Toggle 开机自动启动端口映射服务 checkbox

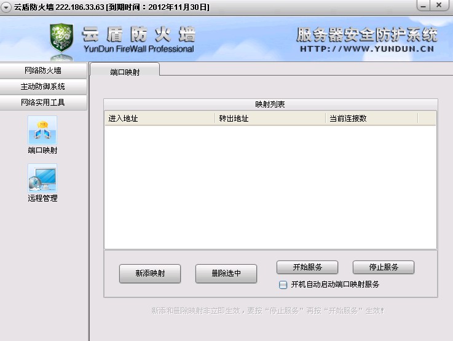click(x=283, y=284)
